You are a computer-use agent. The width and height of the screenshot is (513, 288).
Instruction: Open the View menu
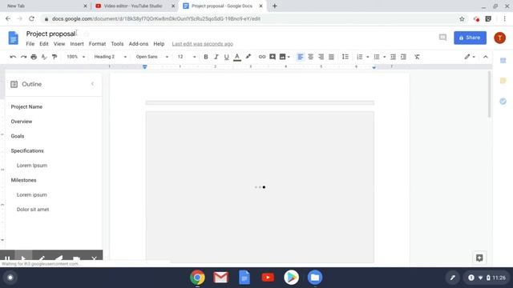pos(59,44)
